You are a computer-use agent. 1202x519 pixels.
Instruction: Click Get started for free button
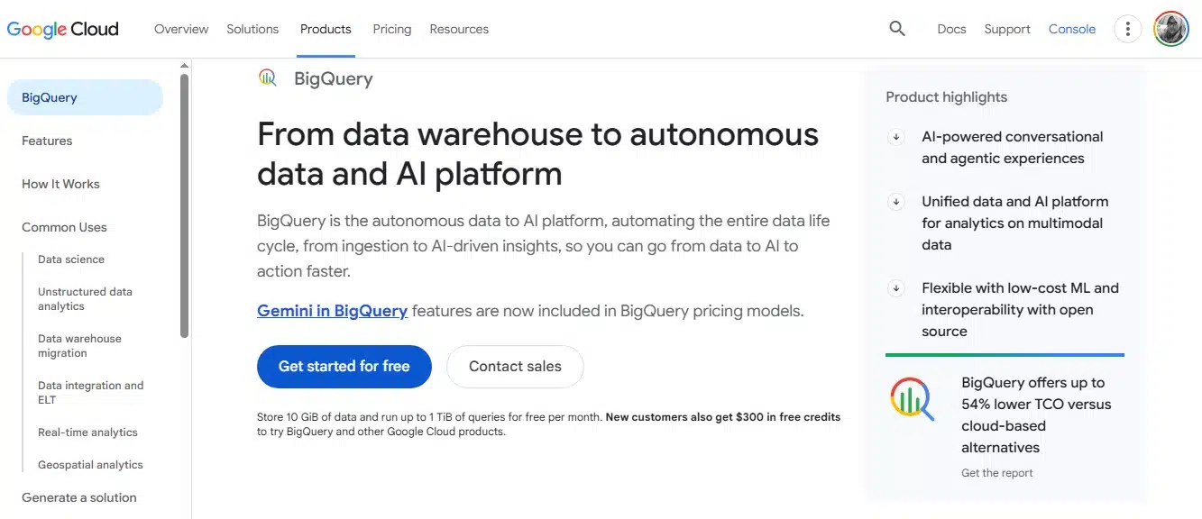[344, 367]
